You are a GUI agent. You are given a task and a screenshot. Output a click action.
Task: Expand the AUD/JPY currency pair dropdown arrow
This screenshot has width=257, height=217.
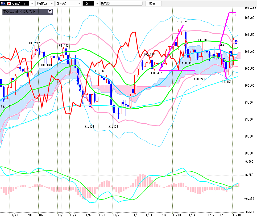[32, 3]
